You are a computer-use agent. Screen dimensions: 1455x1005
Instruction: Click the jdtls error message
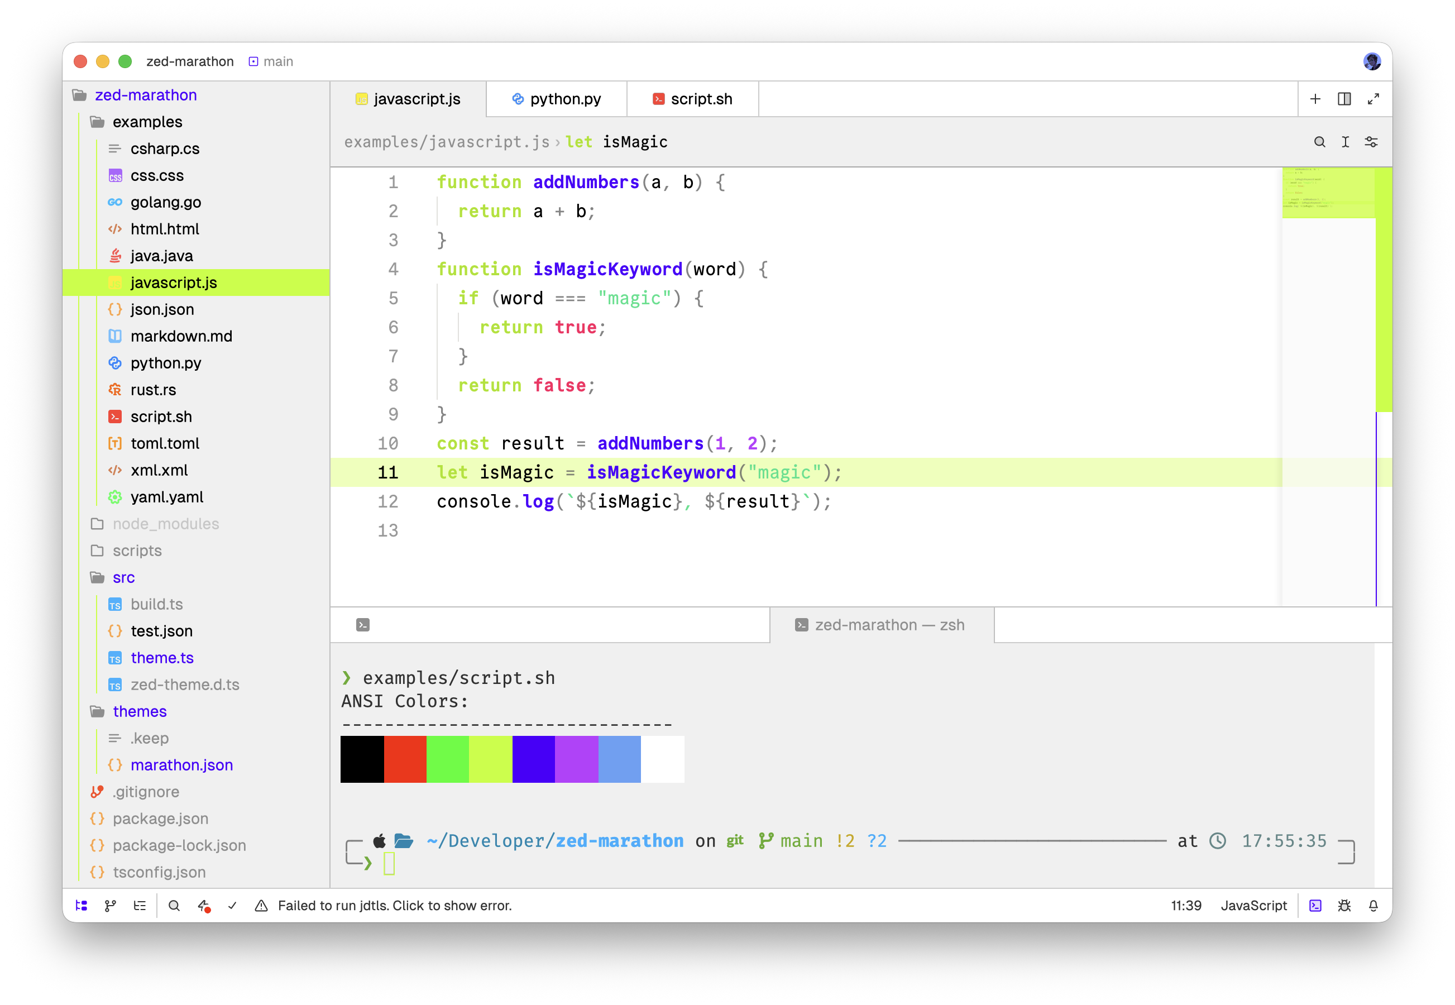(395, 906)
